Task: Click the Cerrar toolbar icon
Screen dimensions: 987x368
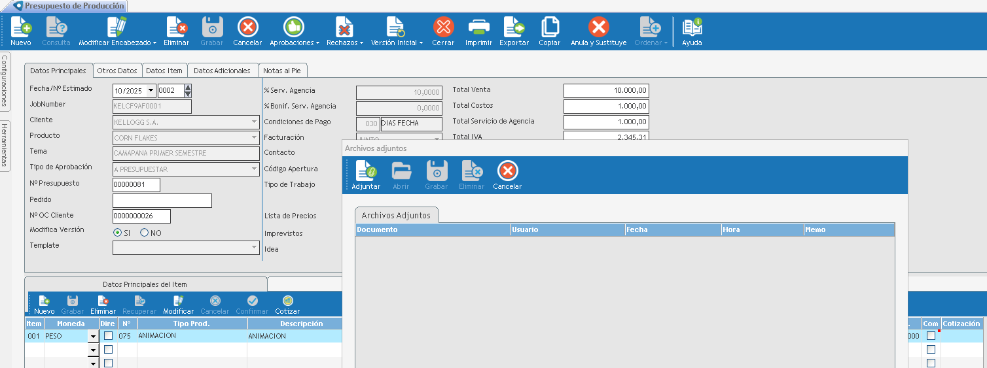Action: [x=443, y=31]
